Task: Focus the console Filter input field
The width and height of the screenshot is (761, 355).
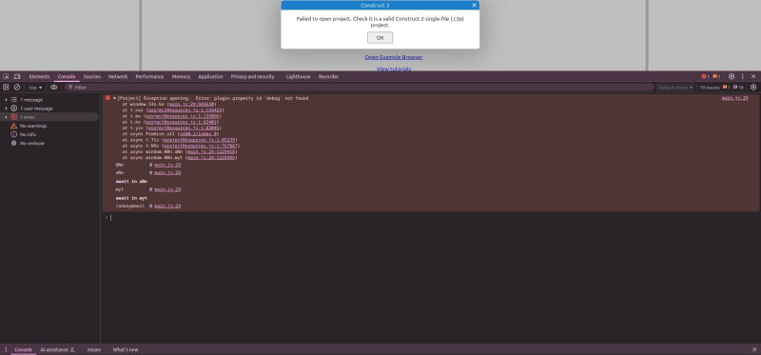Action: click(360, 88)
